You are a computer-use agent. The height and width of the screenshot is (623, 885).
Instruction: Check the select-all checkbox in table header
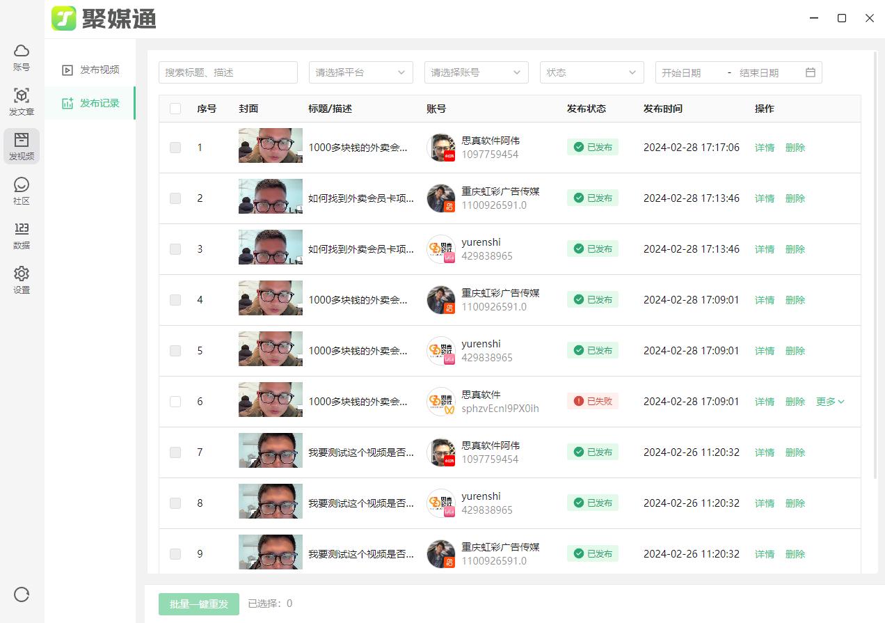(175, 109)
